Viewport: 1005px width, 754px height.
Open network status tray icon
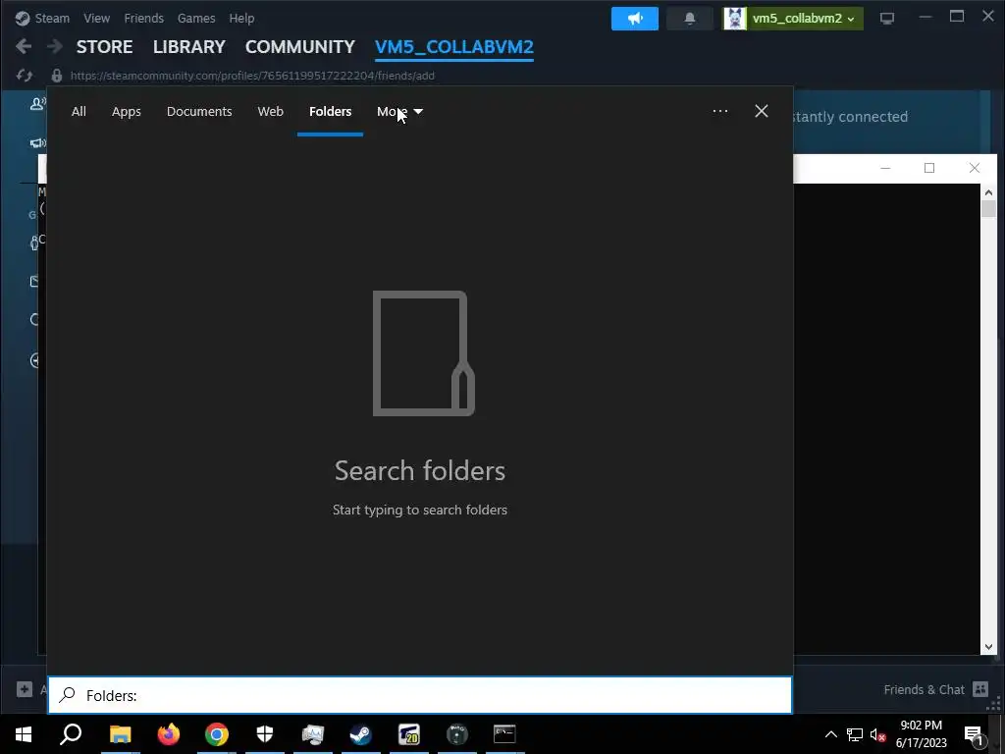click(x=855, y=734)
